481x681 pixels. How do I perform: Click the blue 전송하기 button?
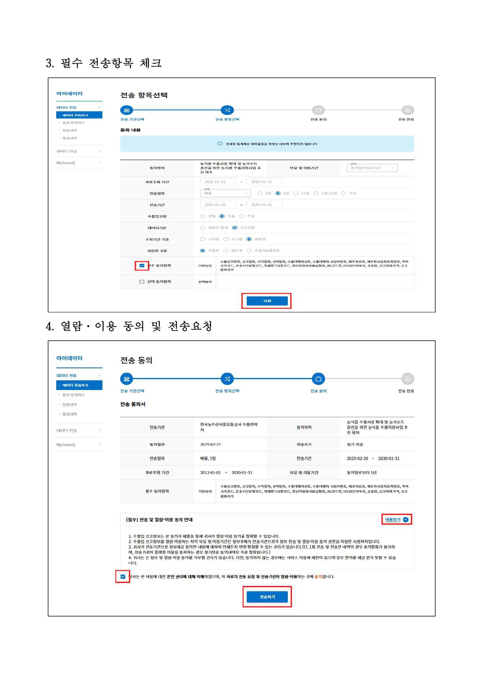coord(267,597)
